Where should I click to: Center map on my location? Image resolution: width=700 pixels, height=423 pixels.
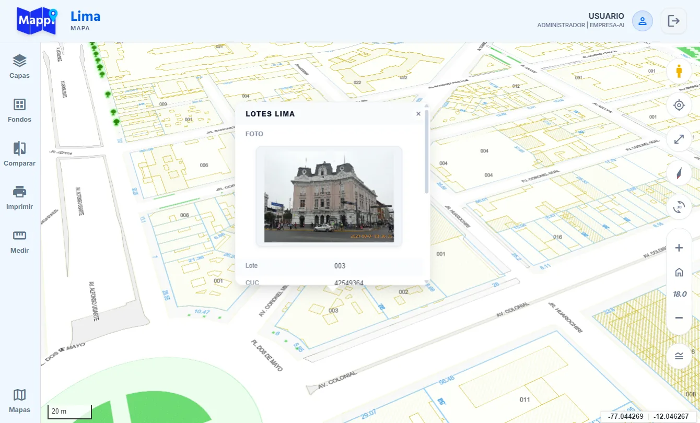tap(679, 105)
